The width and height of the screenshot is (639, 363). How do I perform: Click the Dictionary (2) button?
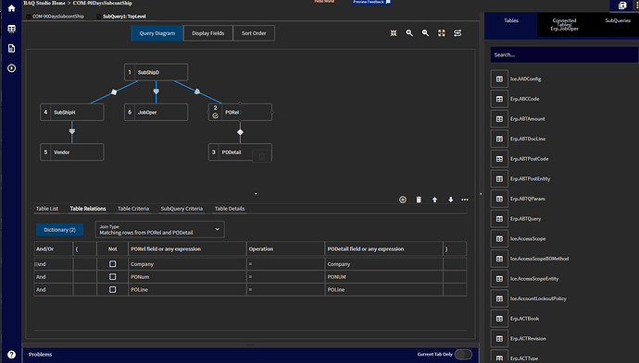(60, 230)
